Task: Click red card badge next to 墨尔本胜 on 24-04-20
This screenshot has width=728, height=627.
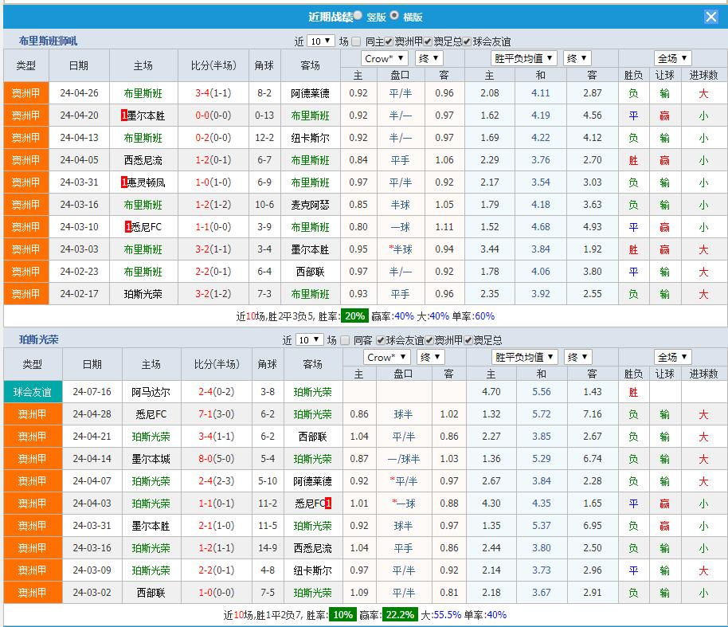Action: (x=124, y=116)
